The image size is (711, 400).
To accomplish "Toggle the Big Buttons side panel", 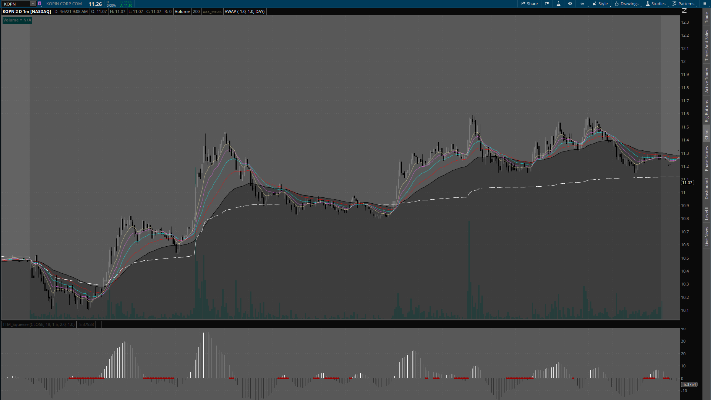I will (x=707, y=111).
